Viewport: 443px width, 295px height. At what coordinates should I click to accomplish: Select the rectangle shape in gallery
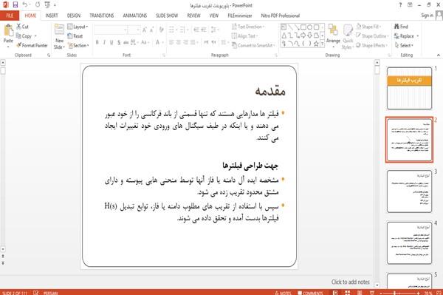pos(303,27)
